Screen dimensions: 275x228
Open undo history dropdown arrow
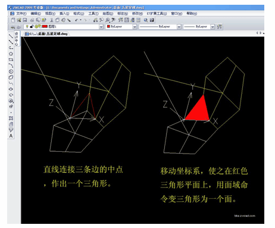[80, 20]
